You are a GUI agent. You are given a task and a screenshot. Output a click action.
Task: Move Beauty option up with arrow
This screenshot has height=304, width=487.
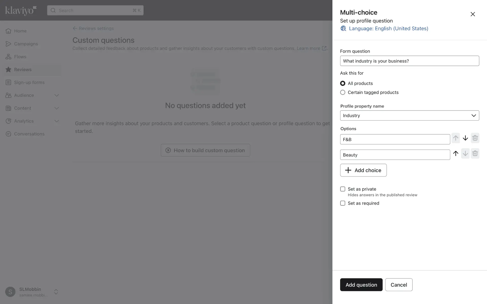point(456,154)
